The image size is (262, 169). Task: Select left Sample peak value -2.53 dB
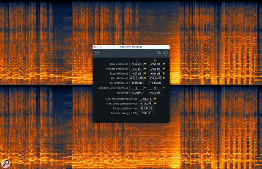[x=136, y=69]
